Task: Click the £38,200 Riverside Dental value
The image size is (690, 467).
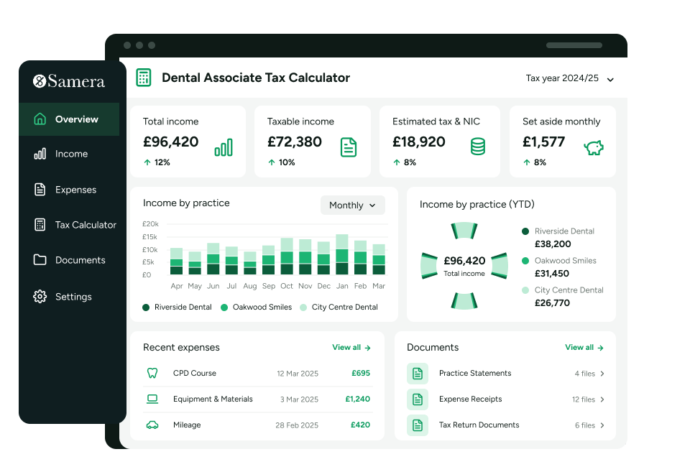Action: 553,244
